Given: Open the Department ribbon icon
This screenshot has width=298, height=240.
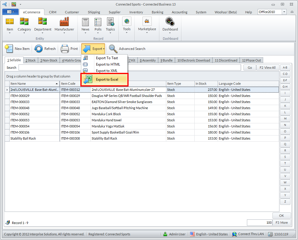Looking at the screenshot, I should coord(43,22).
